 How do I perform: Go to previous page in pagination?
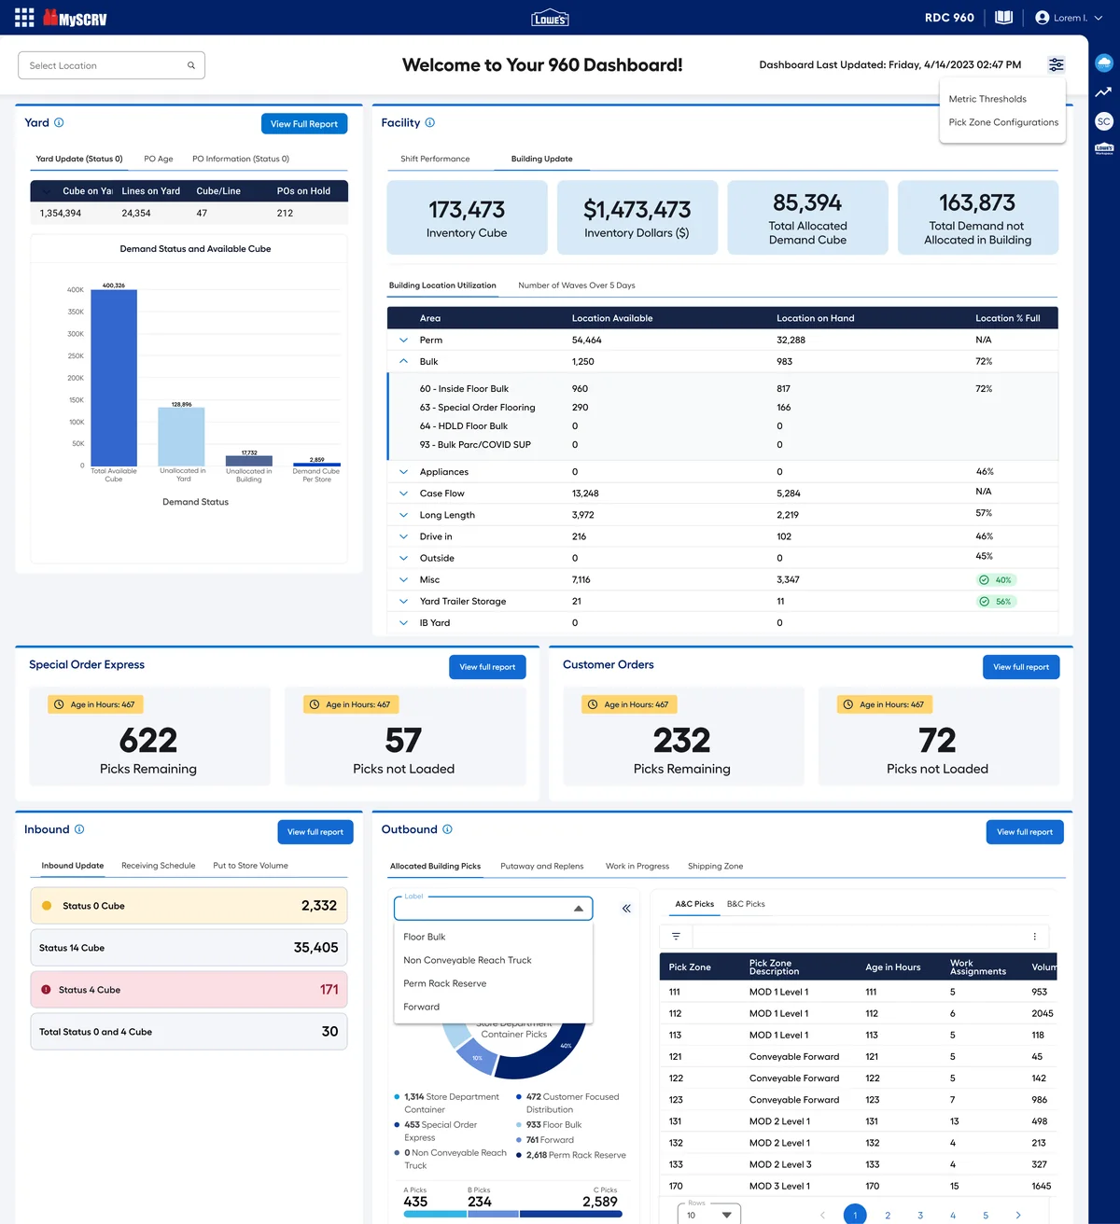pos(822,1216)
